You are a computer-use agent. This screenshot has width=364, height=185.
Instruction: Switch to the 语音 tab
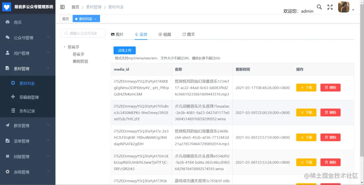pos(141,35)
